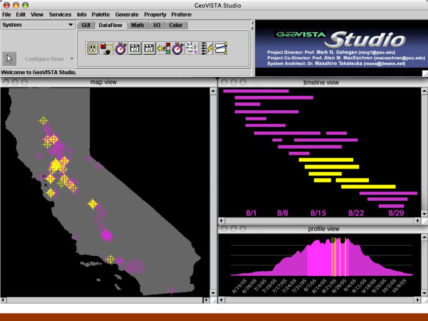This screenshot has height=321, width=428.
Task: Pick the stopwatch bean right of IF icon
Action: [178, 48]
